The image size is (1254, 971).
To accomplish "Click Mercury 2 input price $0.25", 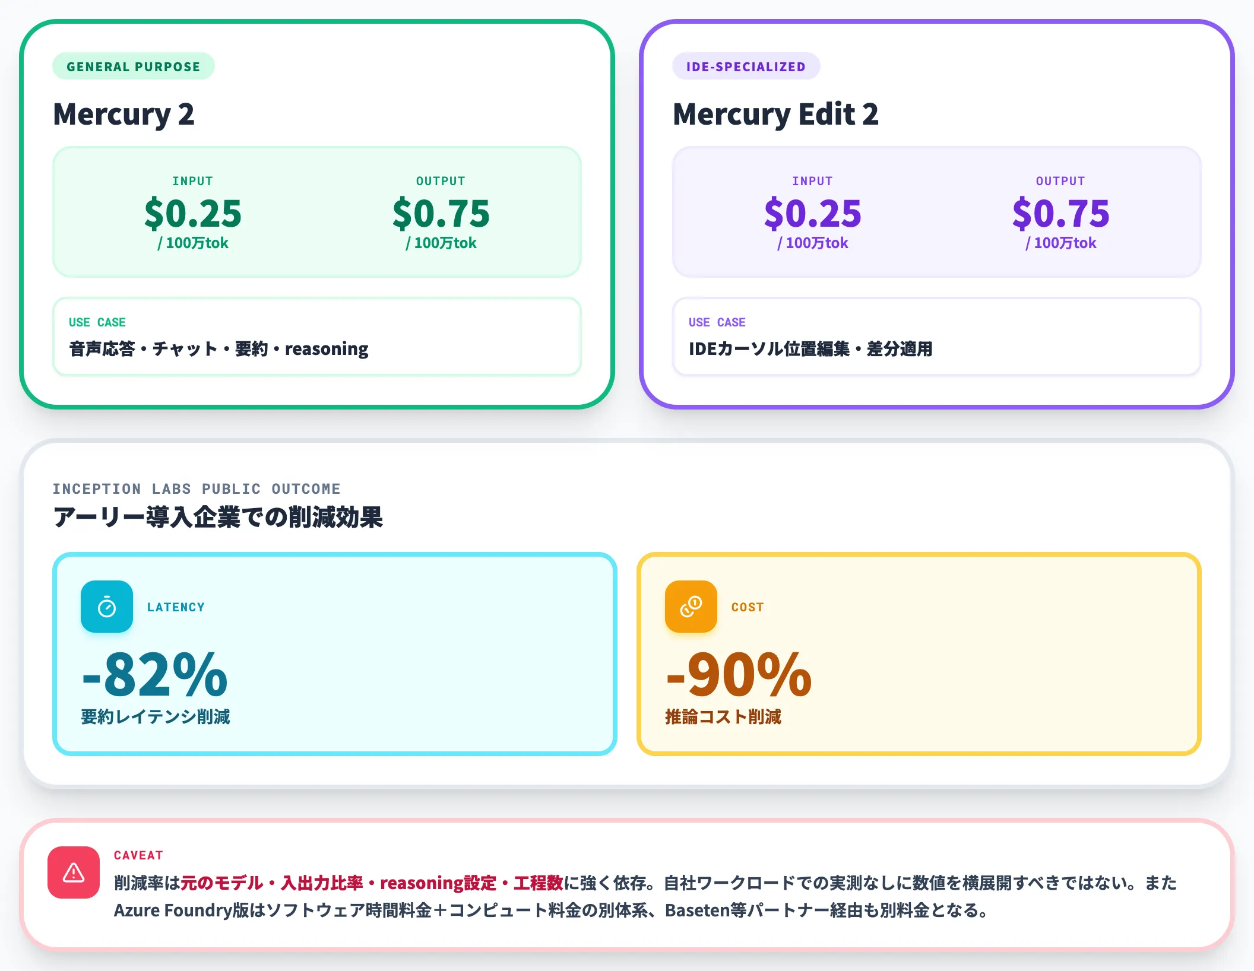I will click(193, 214).
